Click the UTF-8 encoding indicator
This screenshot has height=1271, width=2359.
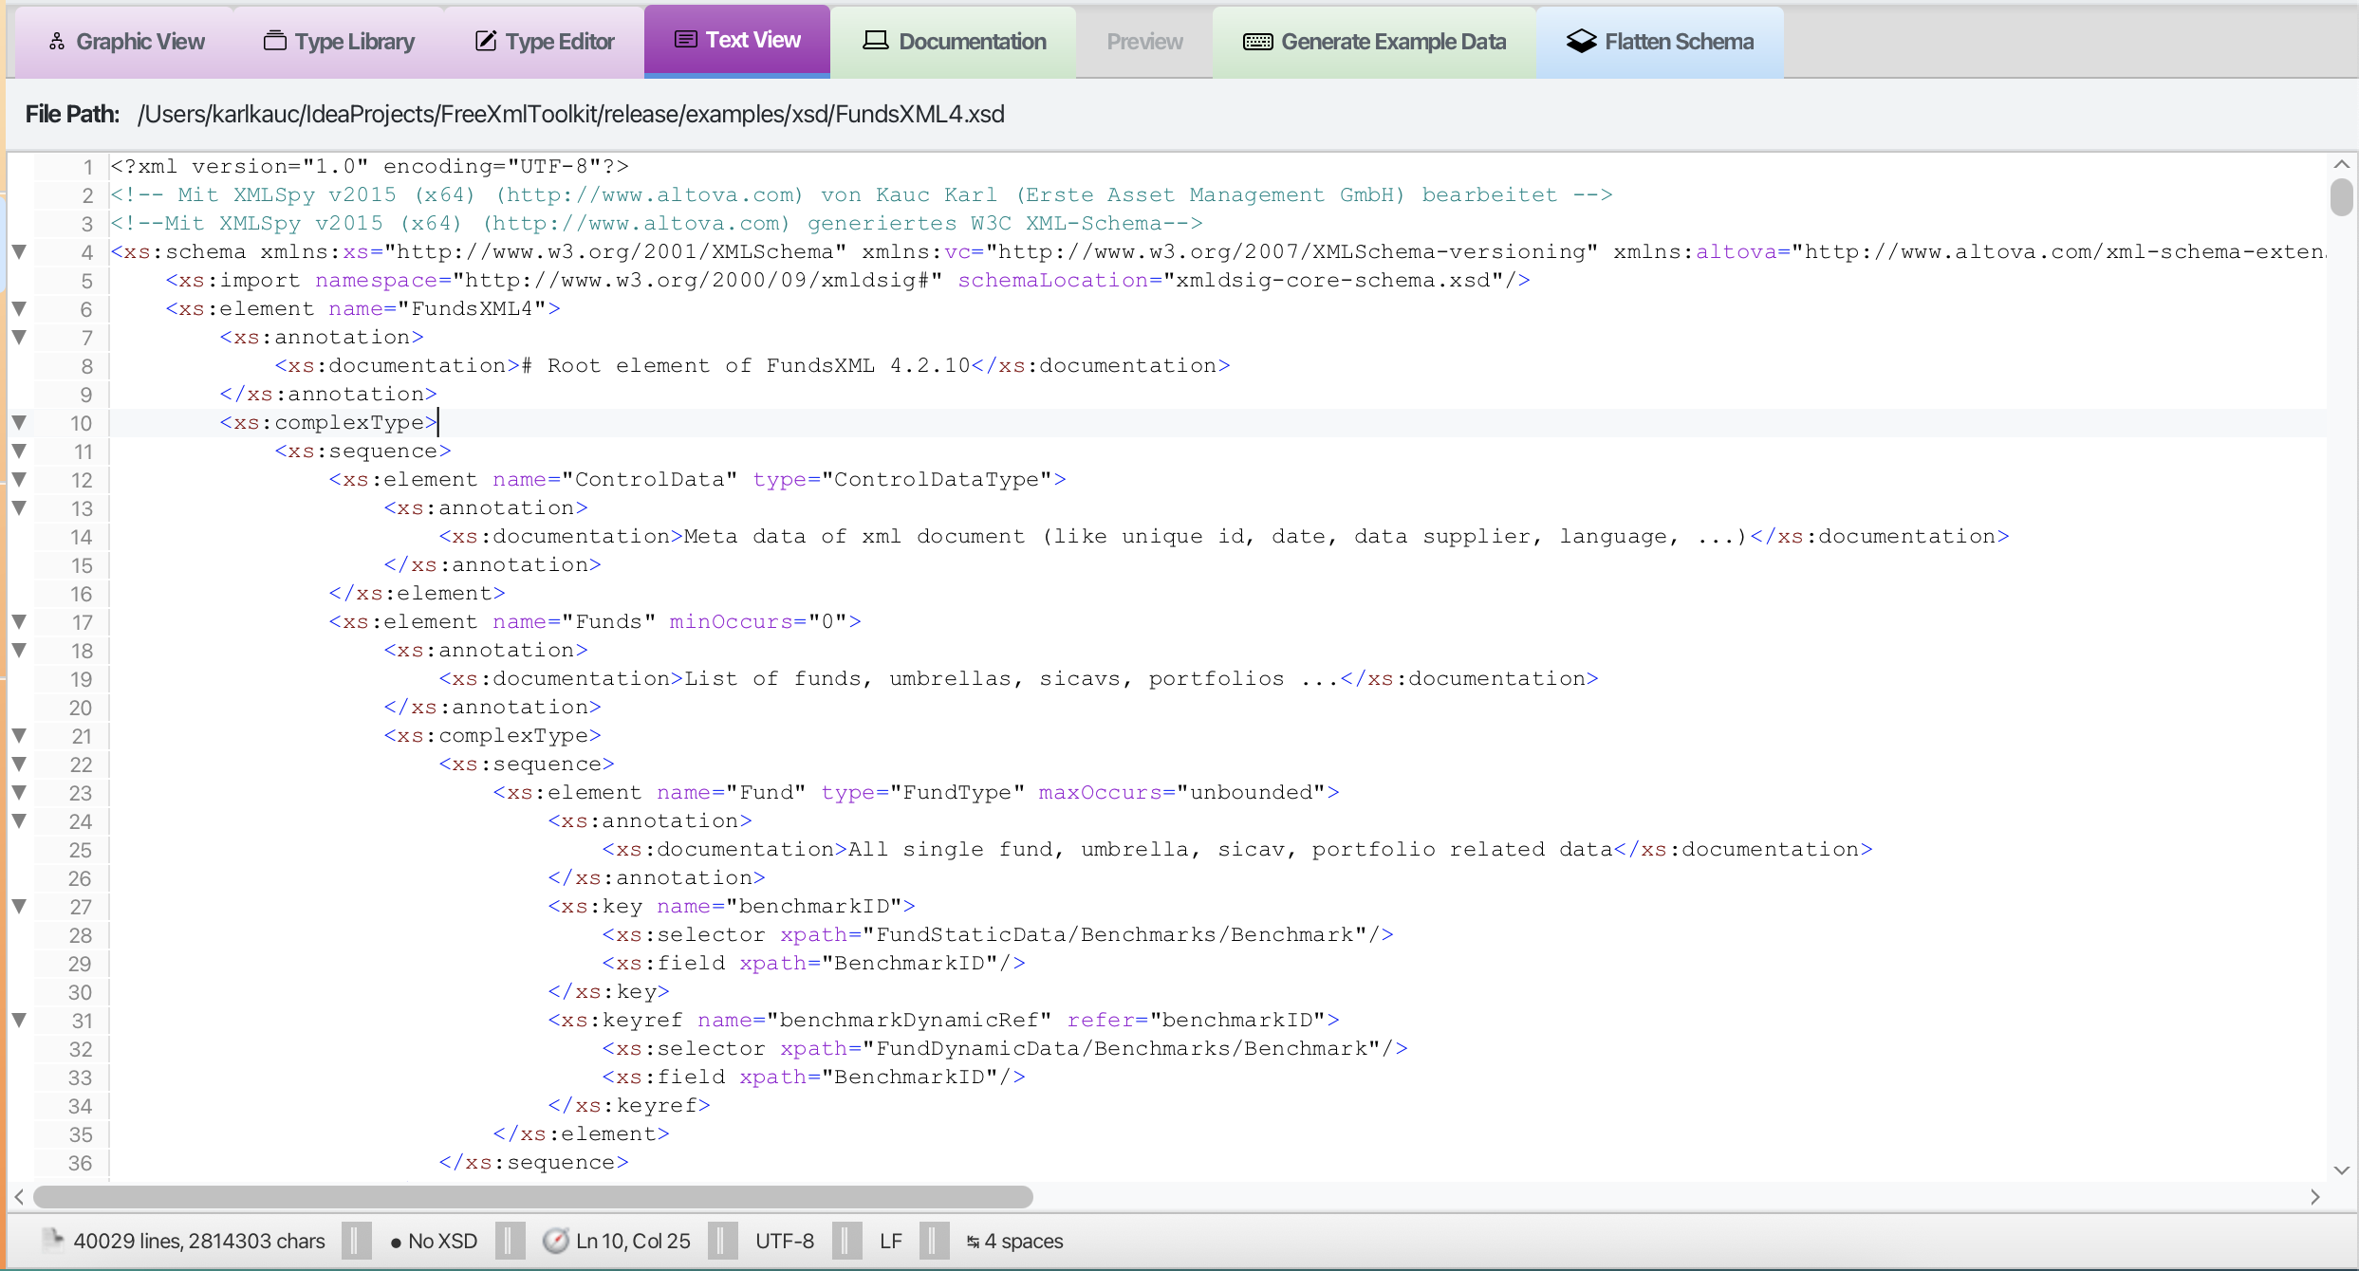pyautogui.click(x=784, y=1241)
